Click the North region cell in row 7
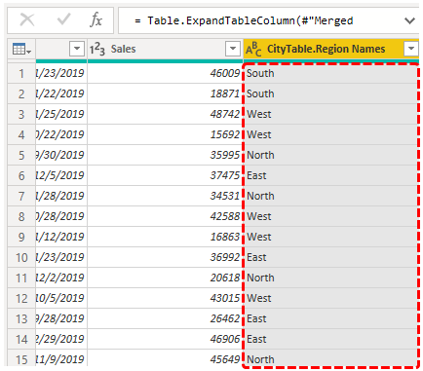The height and width of the screenshot is (371, 423). (330, 196)
